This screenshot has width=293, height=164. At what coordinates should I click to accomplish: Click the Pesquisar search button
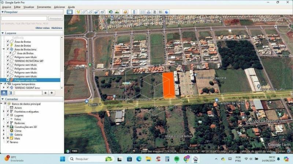tap(56, 19)
